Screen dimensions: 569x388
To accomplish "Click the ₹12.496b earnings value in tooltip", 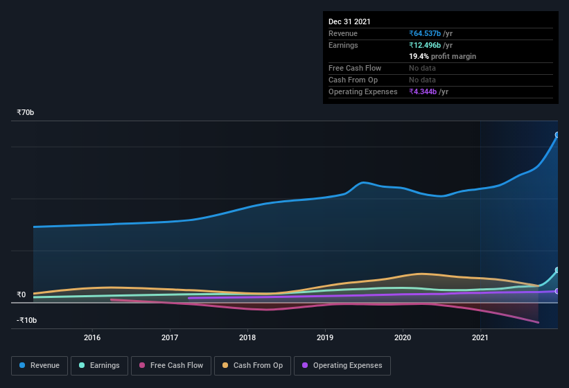I will tap(426, 45).
